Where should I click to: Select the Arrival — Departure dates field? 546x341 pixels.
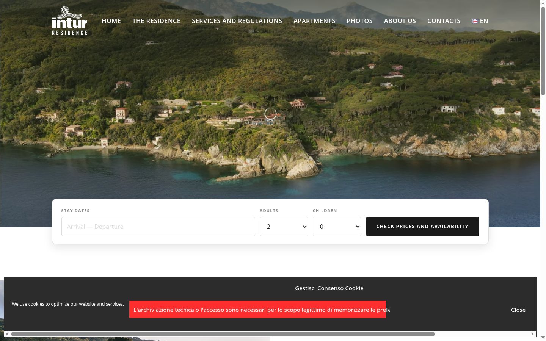(x=158, y=227)
